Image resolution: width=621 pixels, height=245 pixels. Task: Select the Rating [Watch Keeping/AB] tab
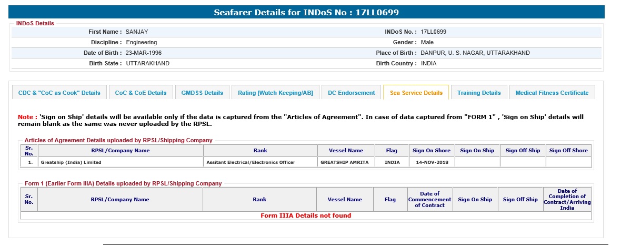pyautogui.click(x=275, y=93)
